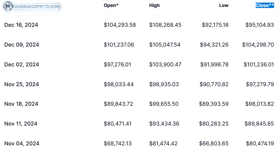Click the close price $101,236.01
The image size is (279, 150).
(x=259, y=65)
